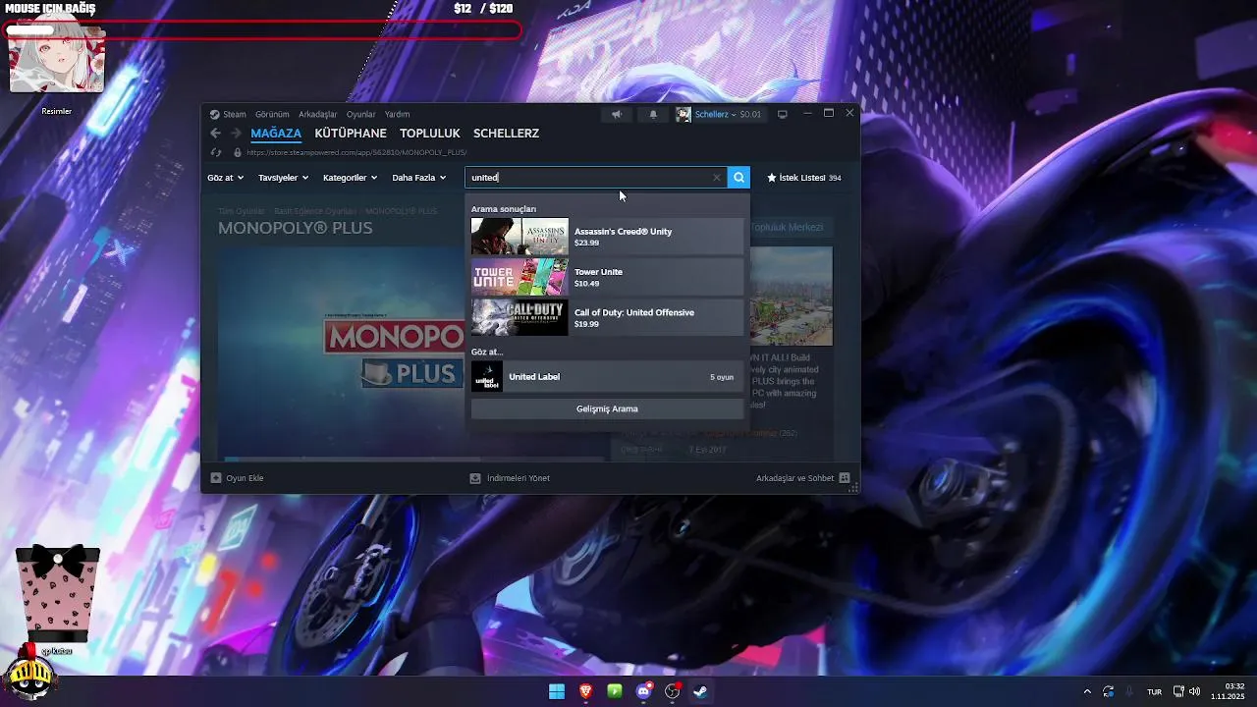Click the Schellerz profile avatar icon
This screenshot has width=1257, height=707.
point(683,114)
